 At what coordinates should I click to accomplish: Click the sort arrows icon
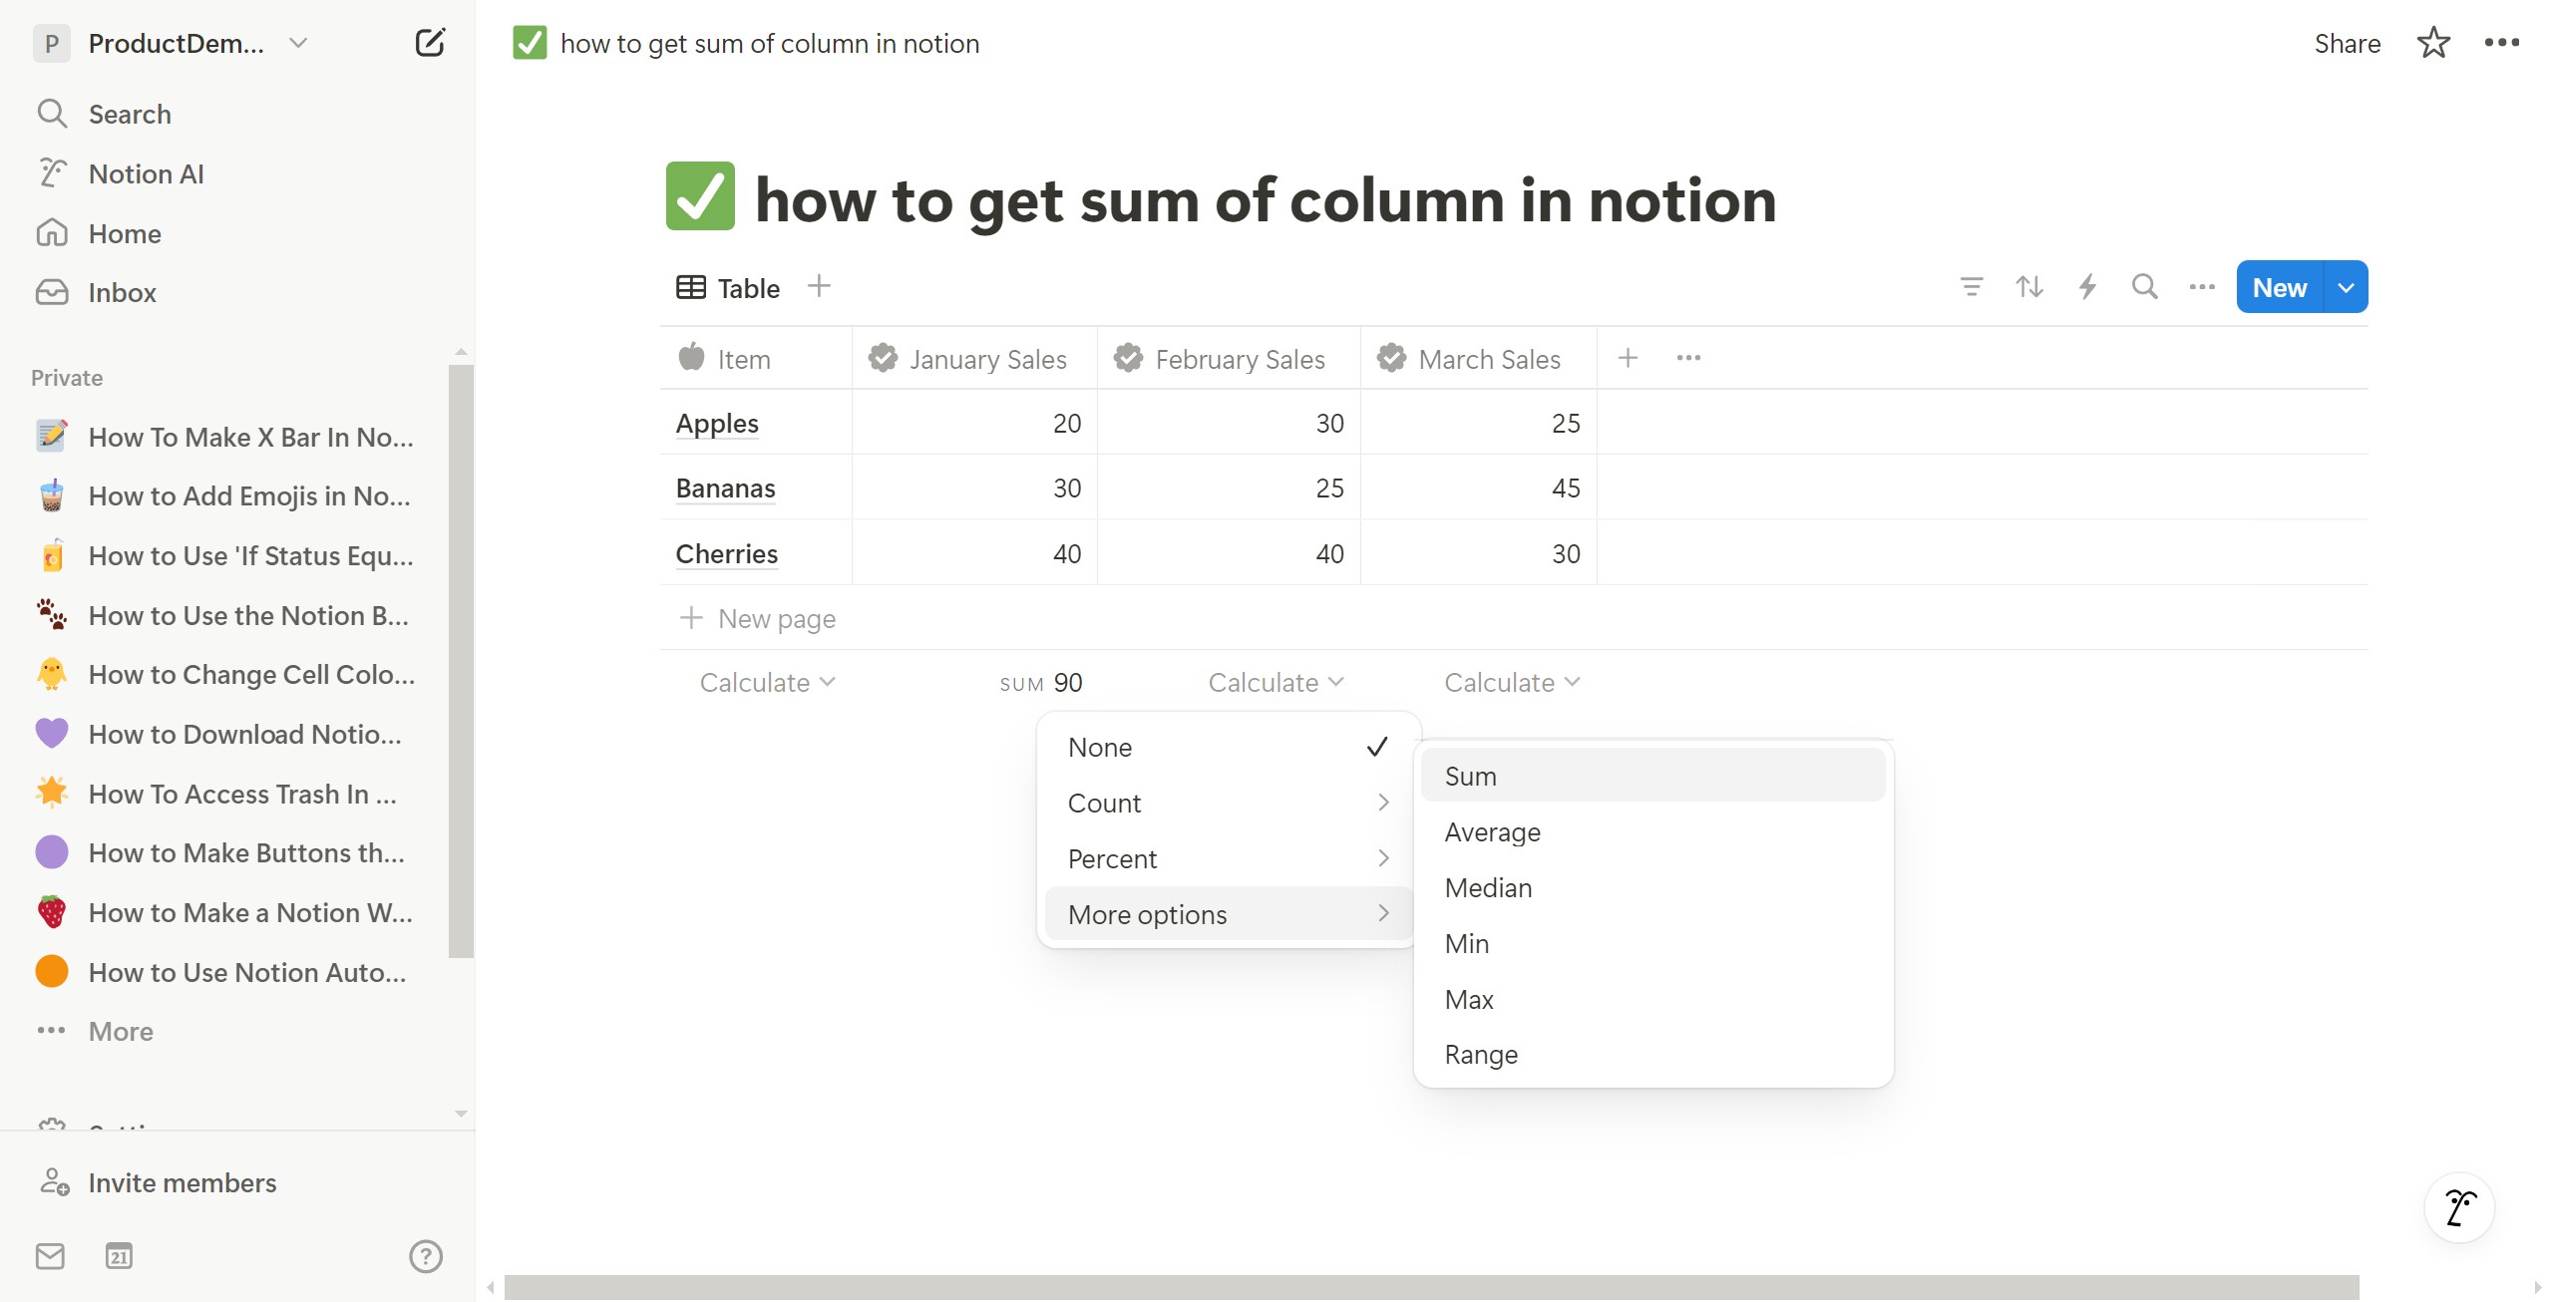pyautogui.click(x=2028, y=287)
